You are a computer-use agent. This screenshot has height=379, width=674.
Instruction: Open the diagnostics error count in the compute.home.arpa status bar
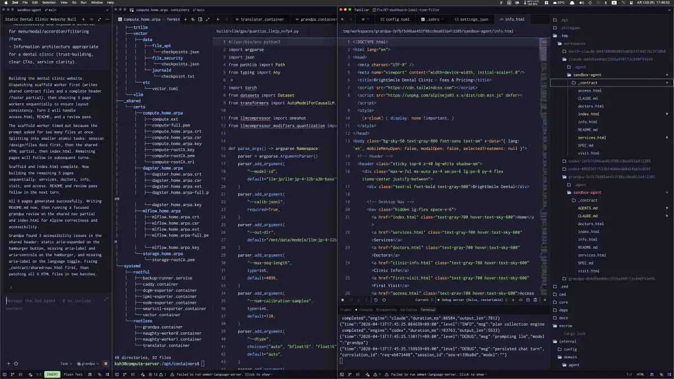153,375
